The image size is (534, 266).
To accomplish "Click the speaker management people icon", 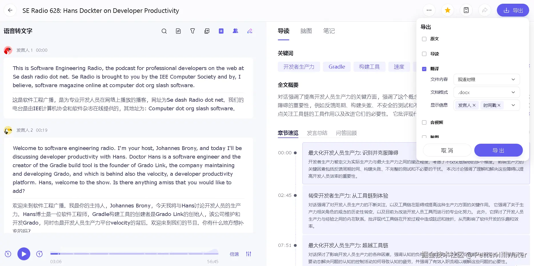I will coord(235,31).
